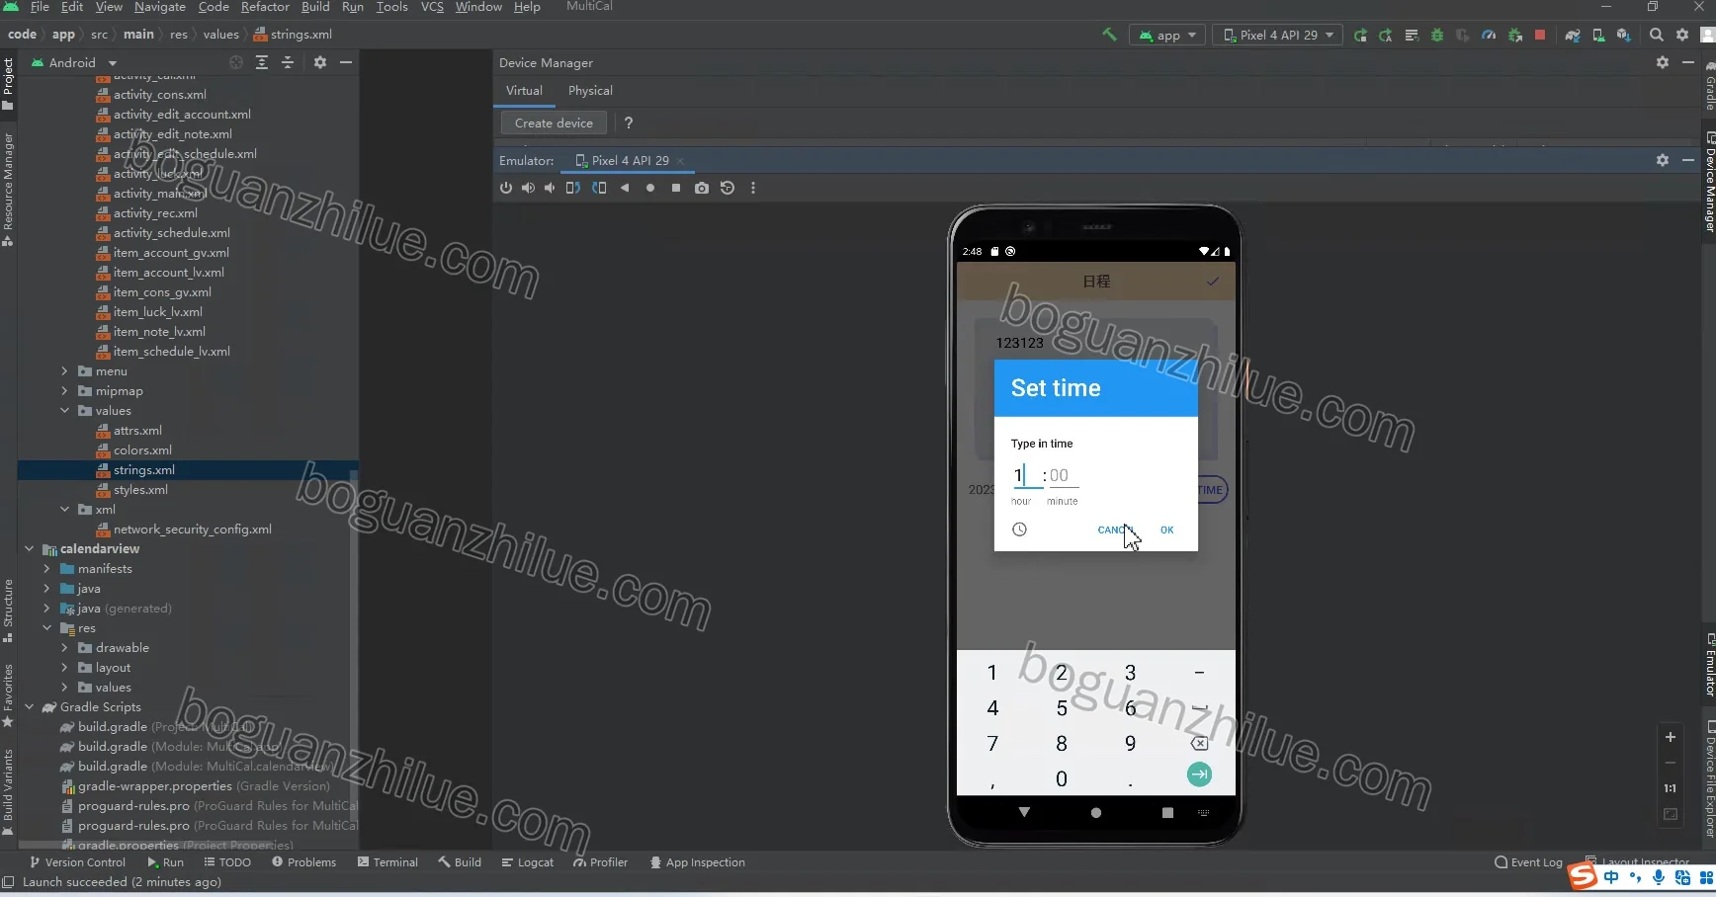
Task: Click the build hammer icon in toolbar
Action: 1110,35
